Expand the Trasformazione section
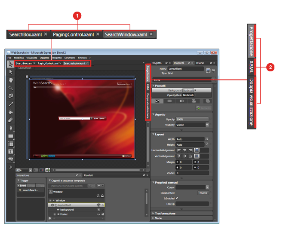The width and height of the screenshot is (283, 233). [153, 213]
